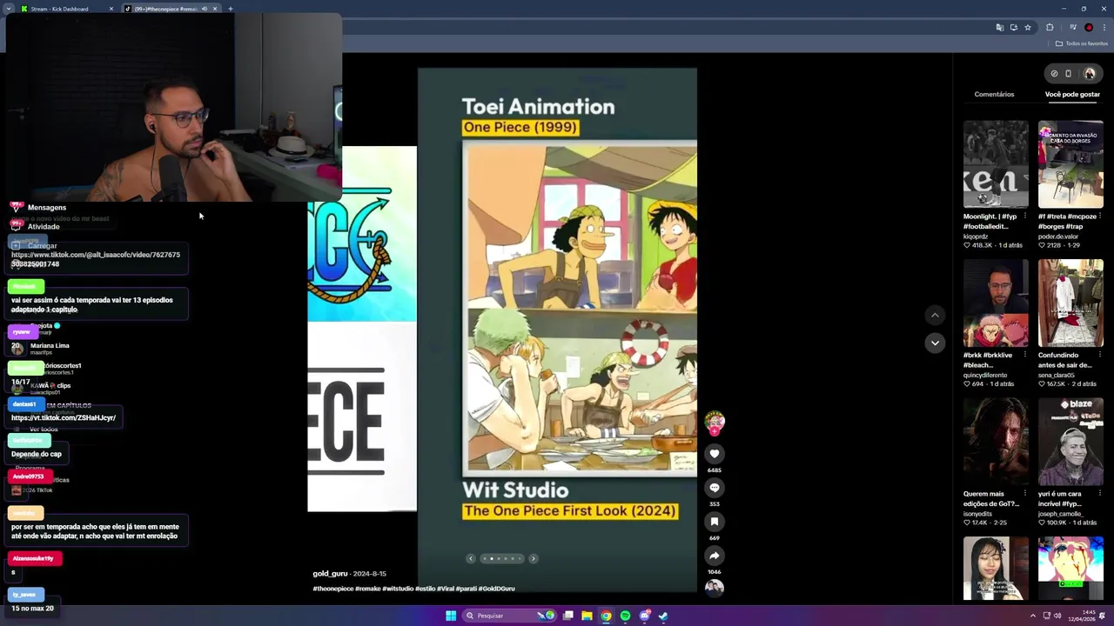Open the blaze yuri video thumbnail

pyautogui.click(x=1070, y=443)
